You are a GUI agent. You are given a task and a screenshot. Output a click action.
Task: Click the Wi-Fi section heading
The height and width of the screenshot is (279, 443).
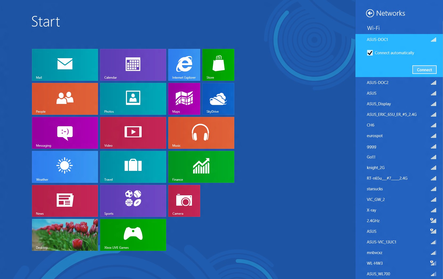[373, 28]
